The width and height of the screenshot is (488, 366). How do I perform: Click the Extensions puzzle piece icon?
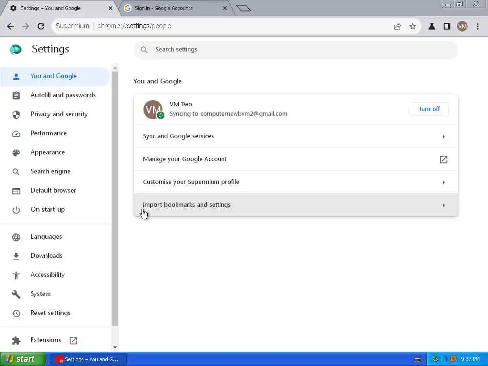tap(16, 340)
